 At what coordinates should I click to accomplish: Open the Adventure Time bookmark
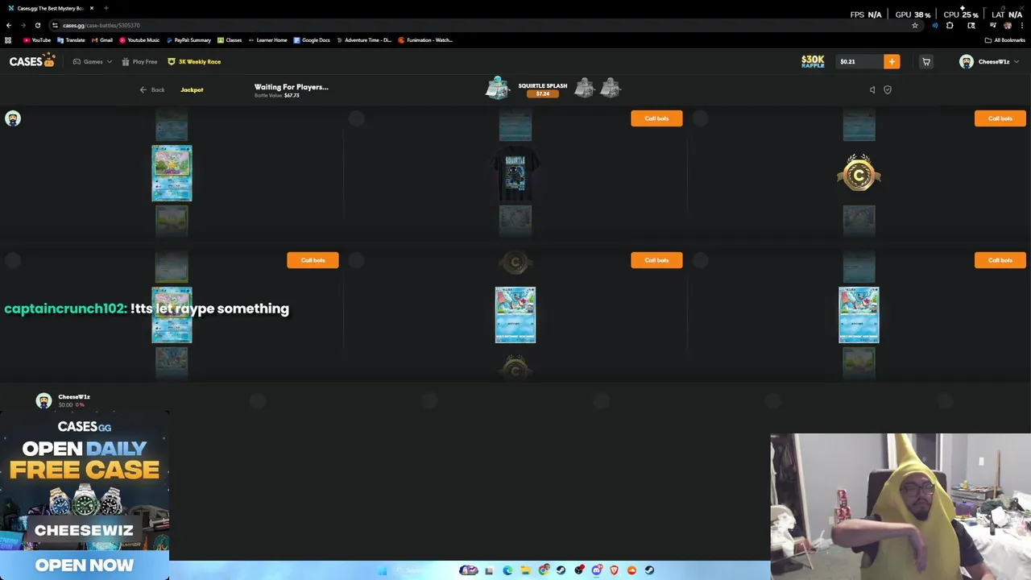364,40
